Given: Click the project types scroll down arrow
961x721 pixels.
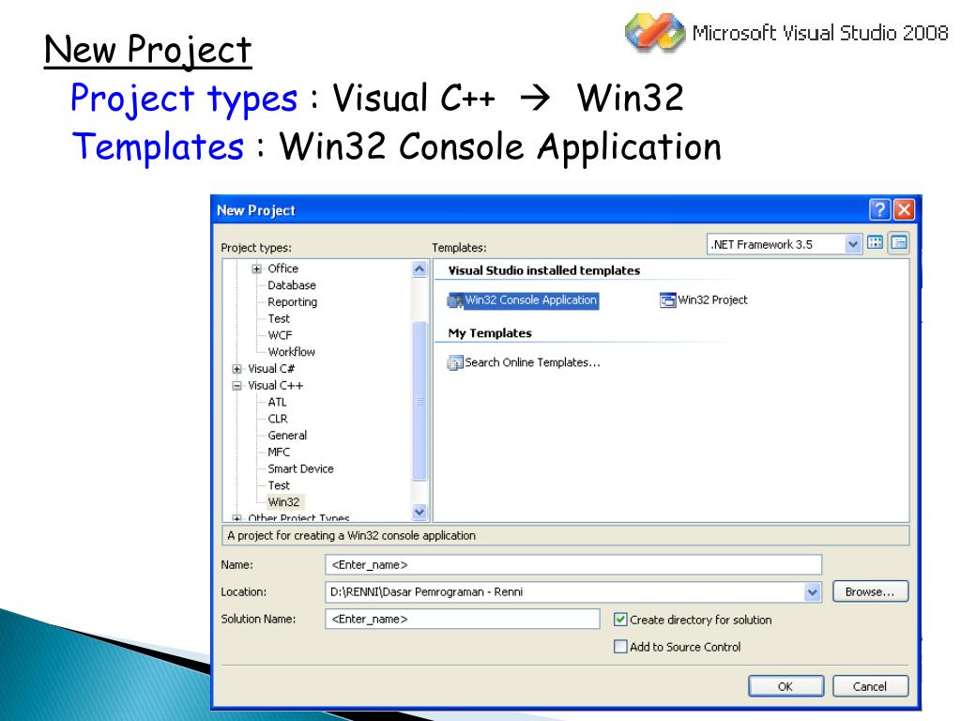Looking at the screenshot, I should [419, 512].
